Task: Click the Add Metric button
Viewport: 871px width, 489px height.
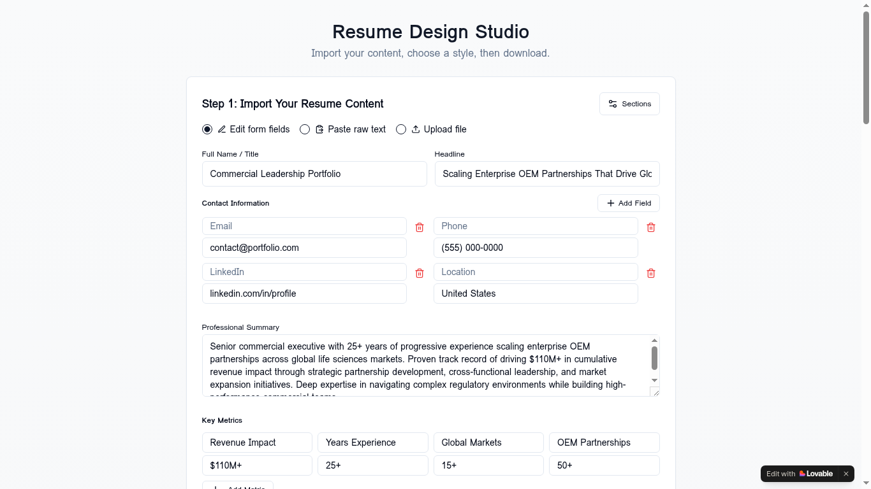Action: (x=238, y=486)
